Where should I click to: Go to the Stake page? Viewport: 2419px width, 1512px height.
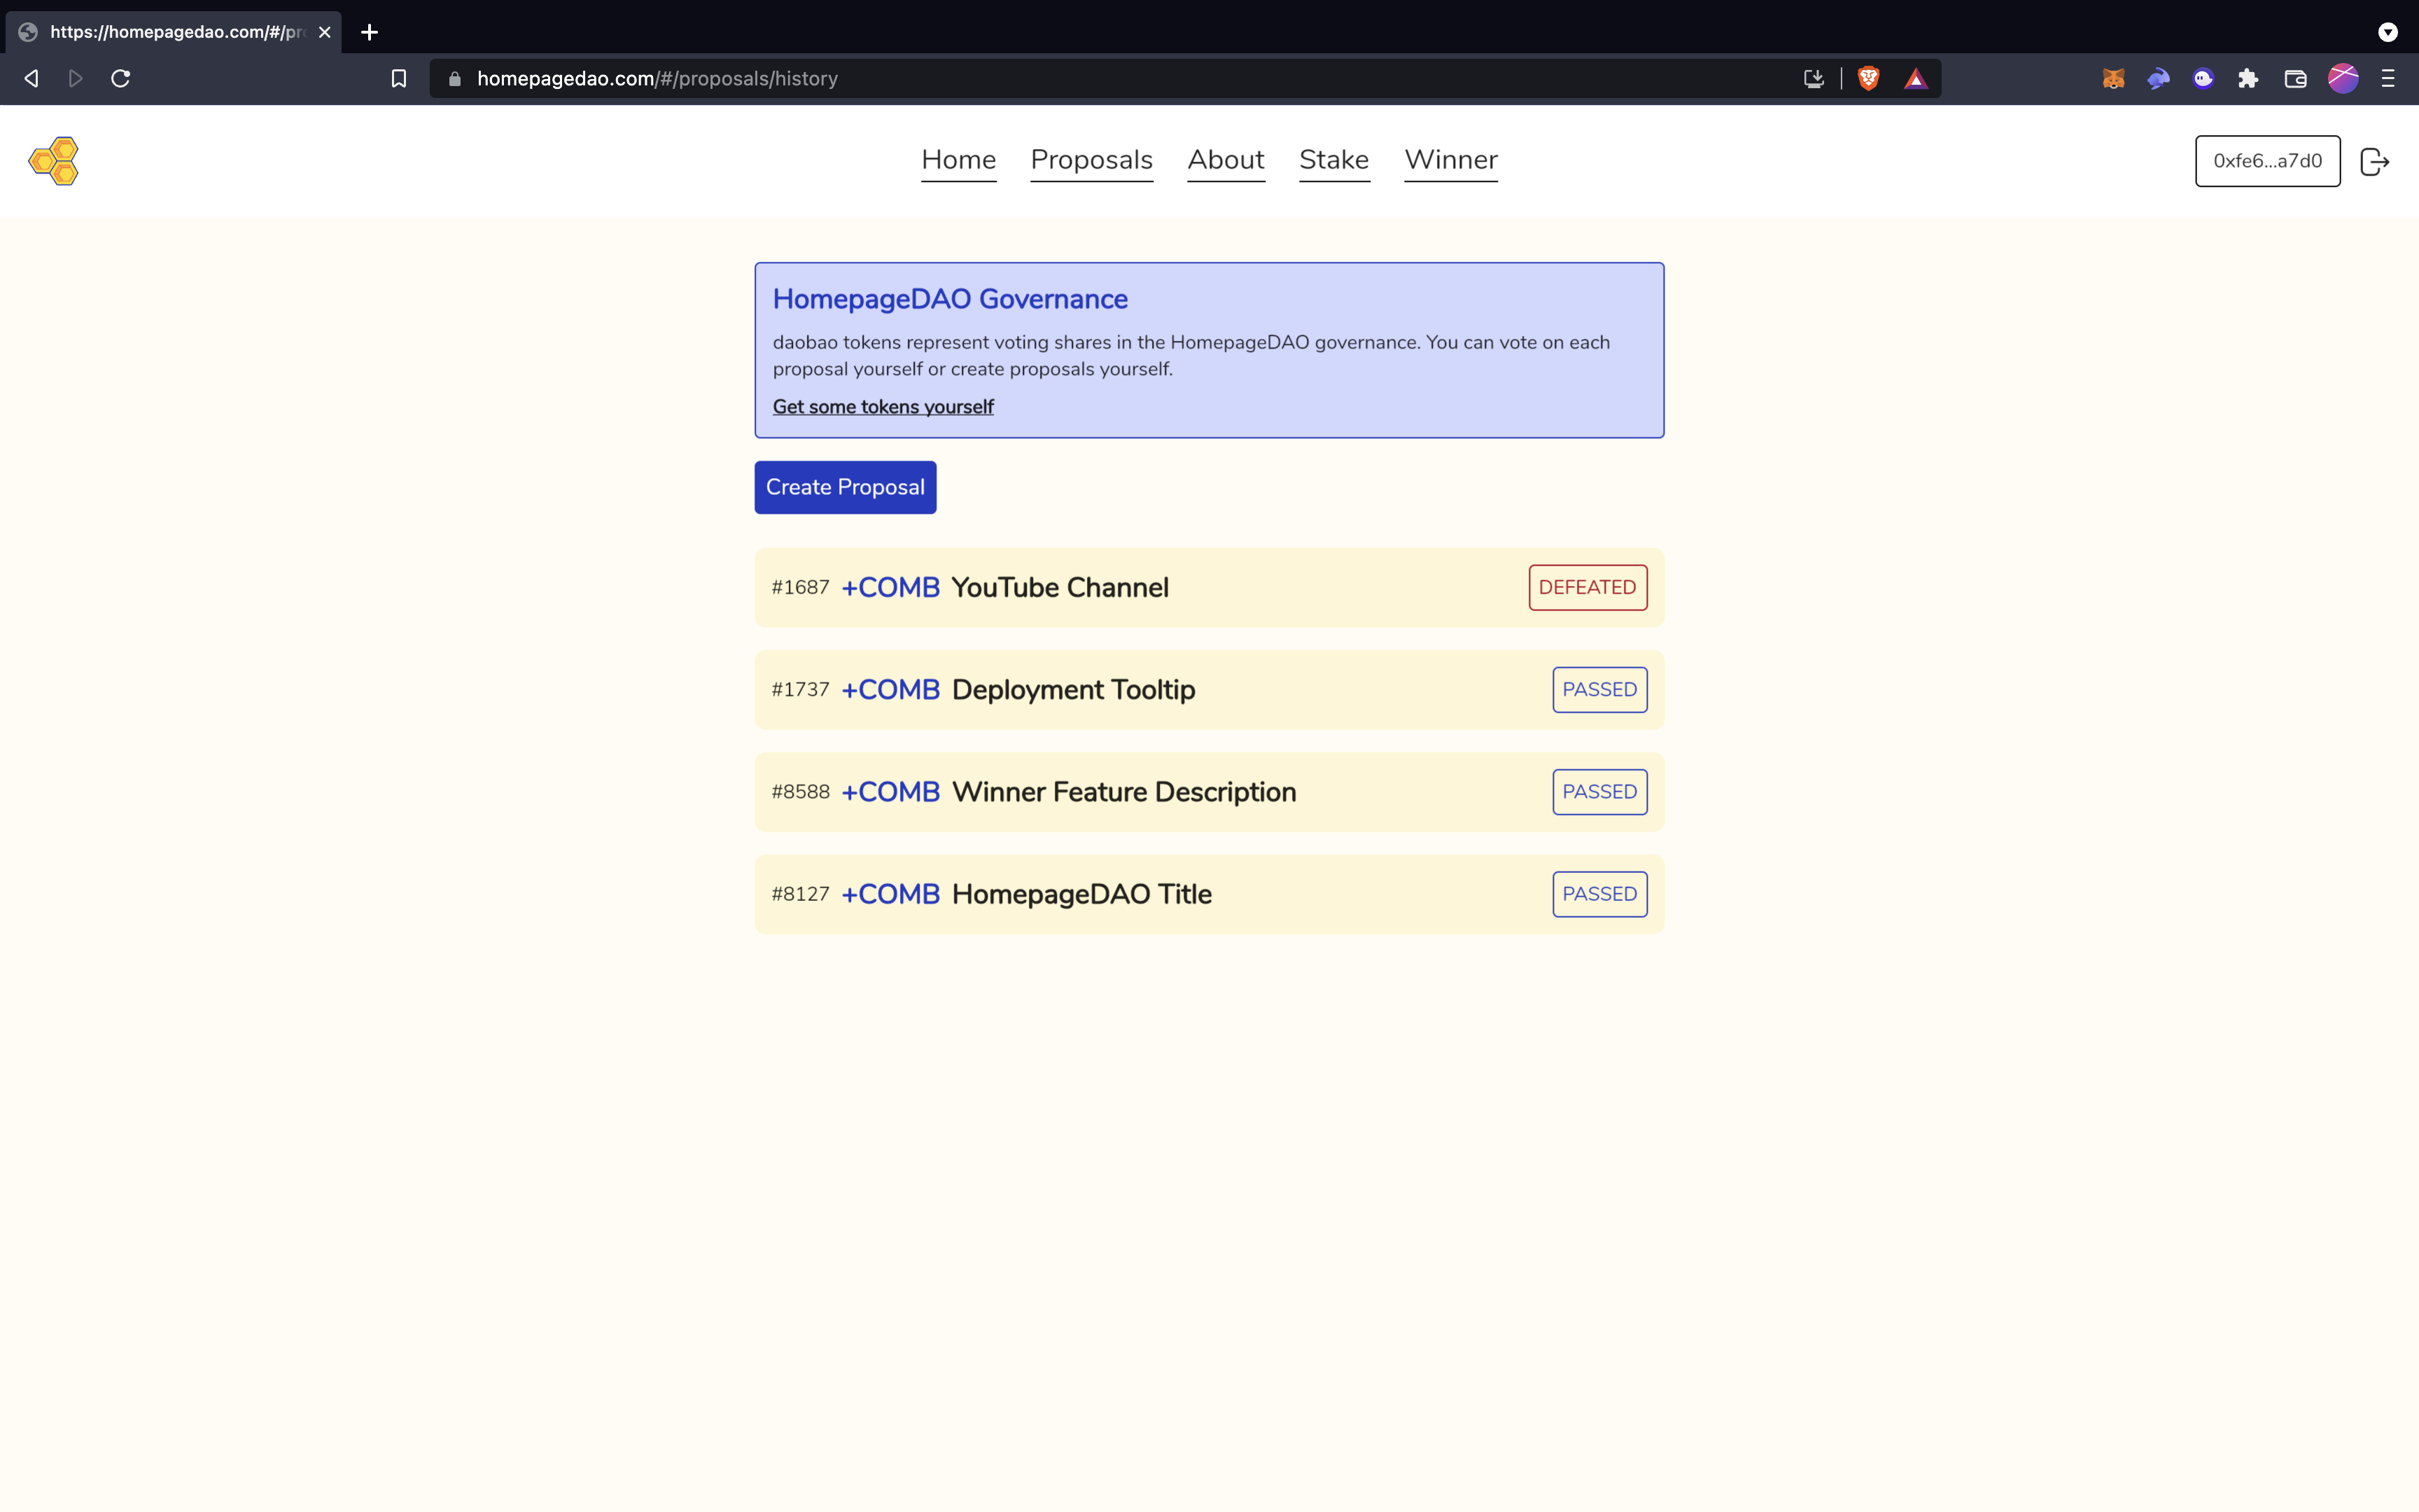[1333, 160]
